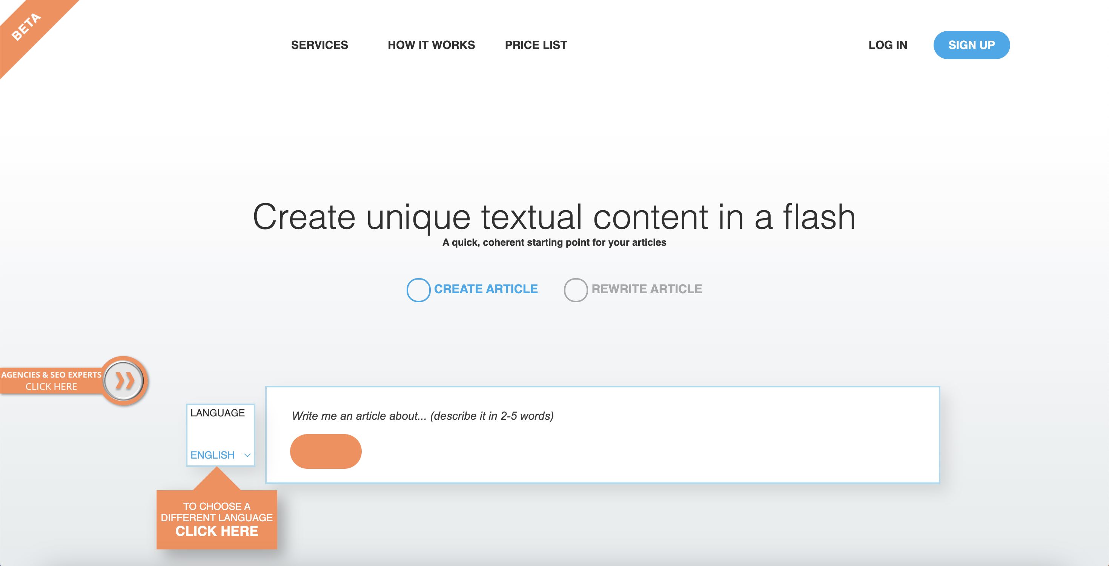Click the double-chevron arrow circle icon
1109x566 pixels.
[124, 381]
